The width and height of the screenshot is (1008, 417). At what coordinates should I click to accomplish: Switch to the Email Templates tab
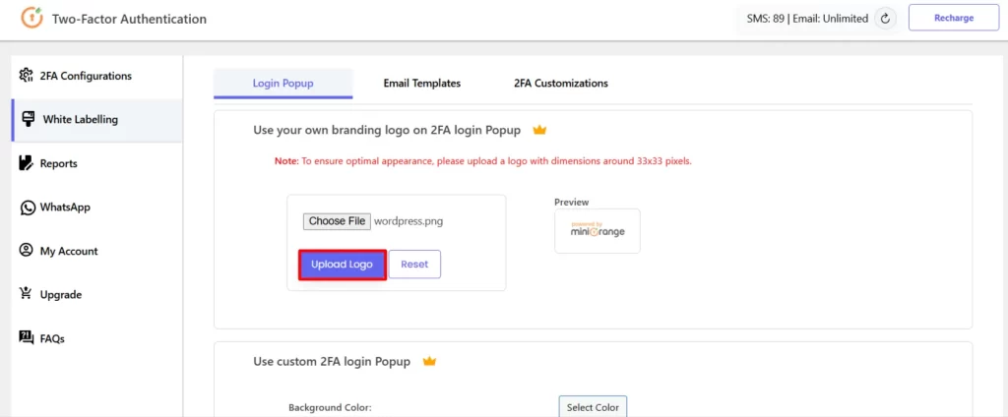click(421, 83)
